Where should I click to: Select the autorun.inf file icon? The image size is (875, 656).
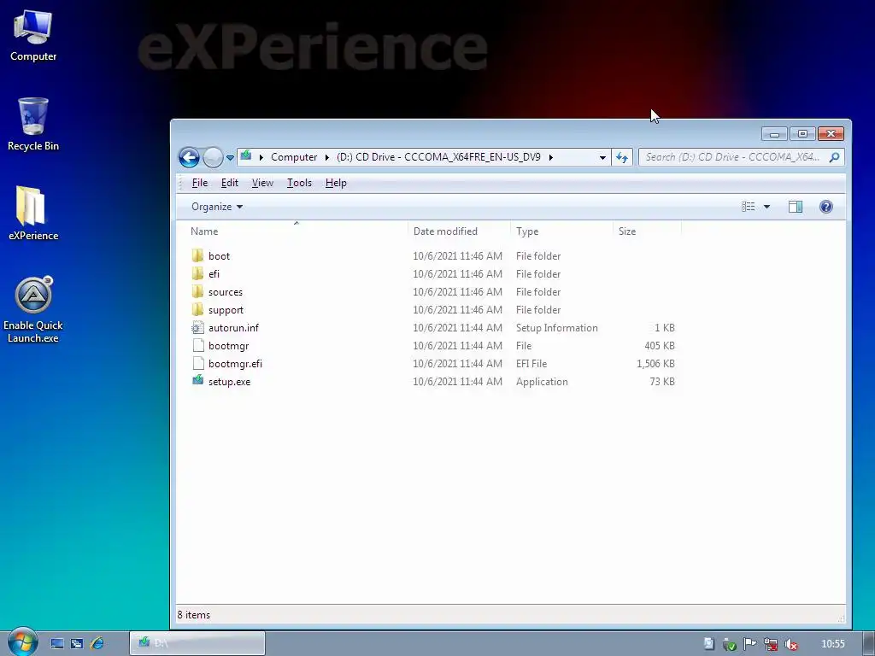pyautogui.click(x=197, y=327)
